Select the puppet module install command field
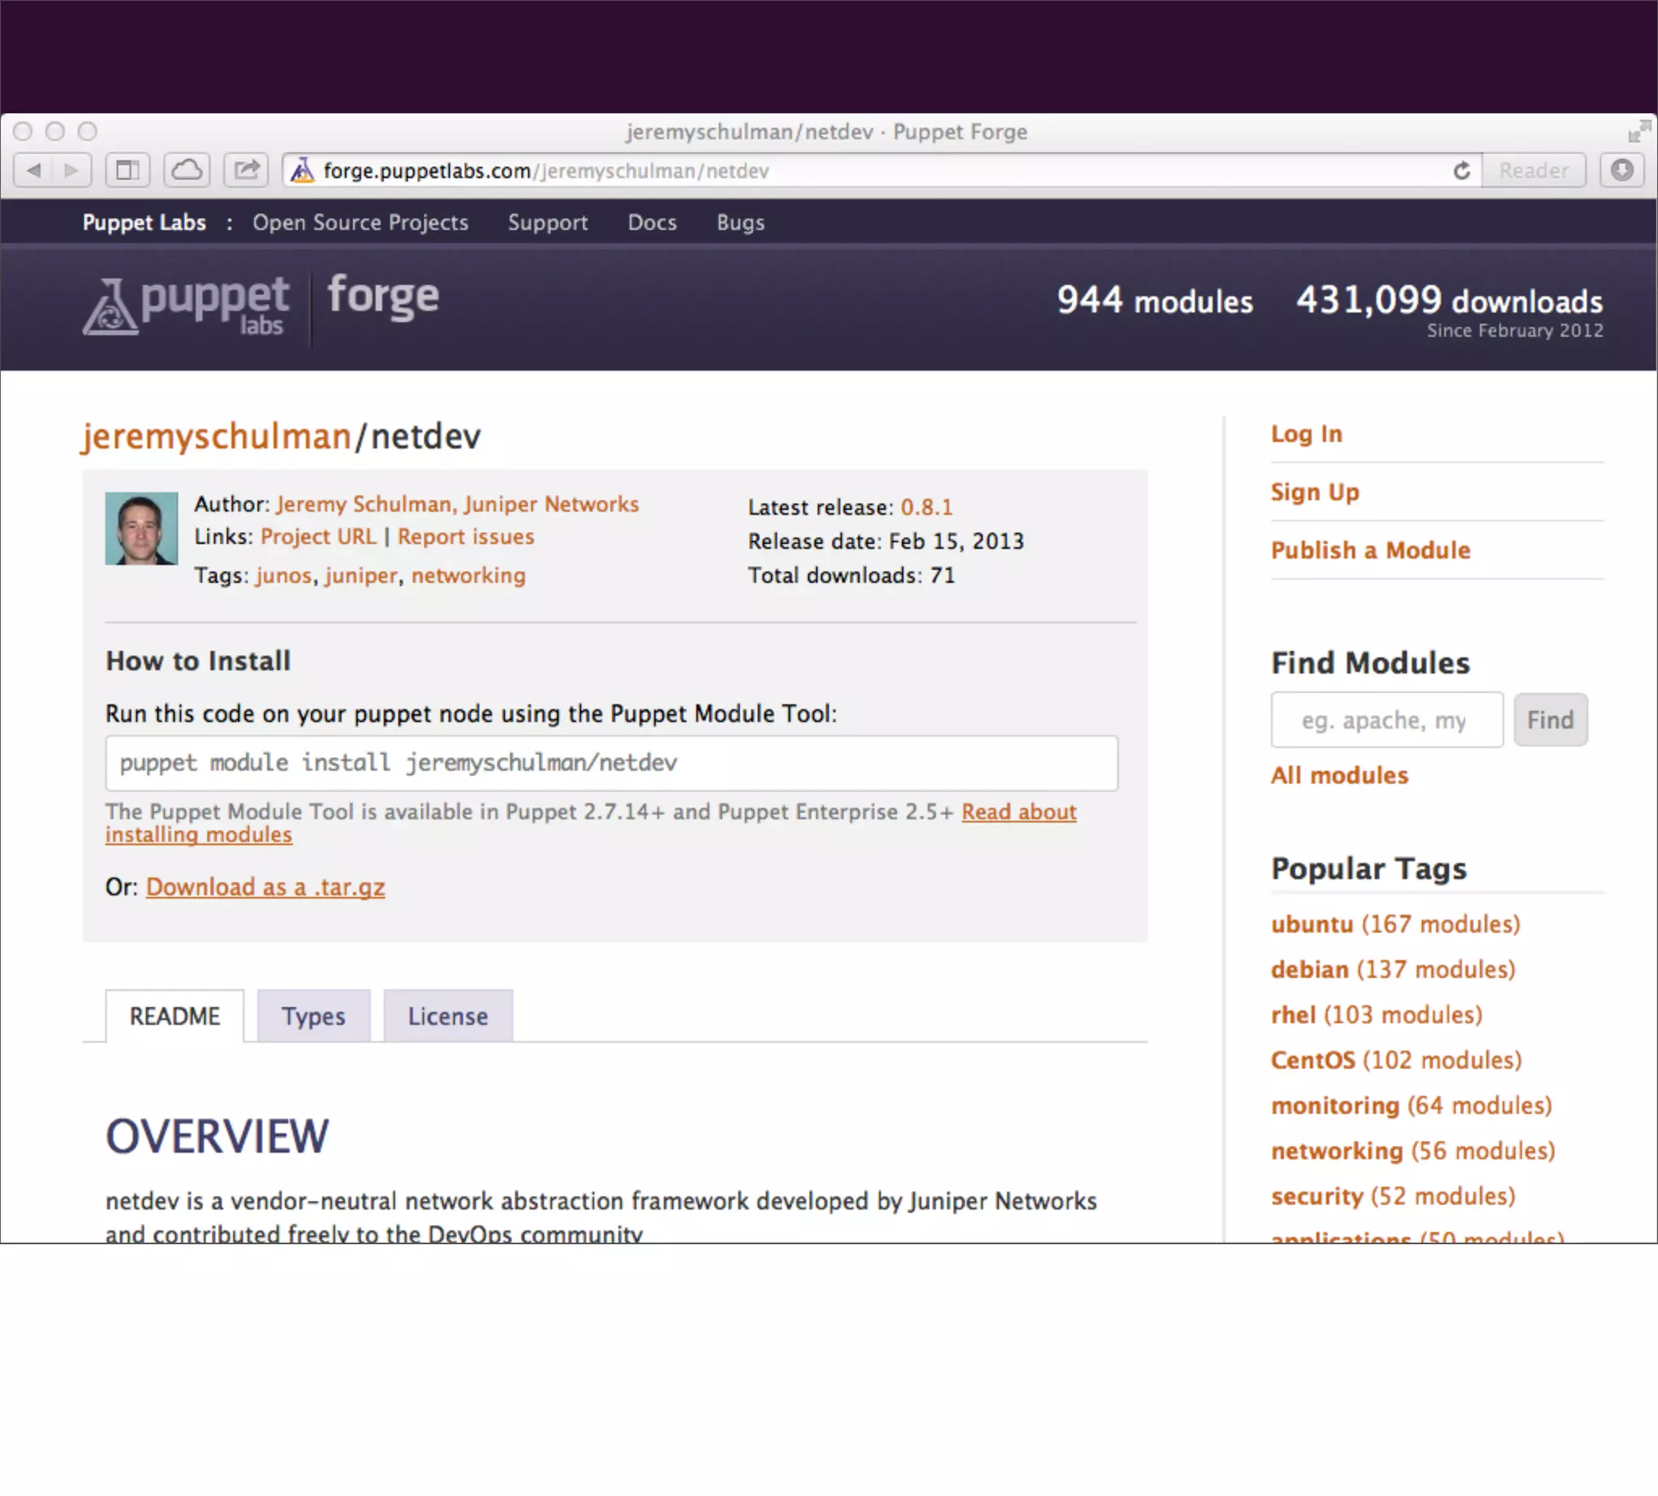Image resolution: width=1658 pixels, height=1496 pixels. point(610,763)
